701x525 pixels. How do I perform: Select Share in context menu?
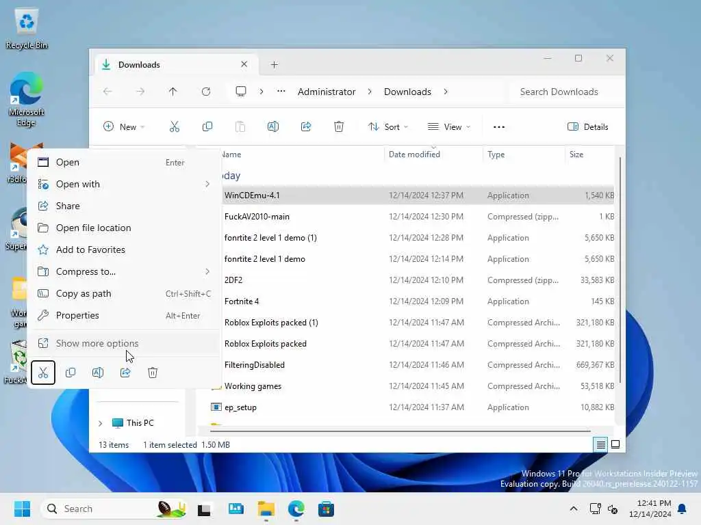pos(125,206)
